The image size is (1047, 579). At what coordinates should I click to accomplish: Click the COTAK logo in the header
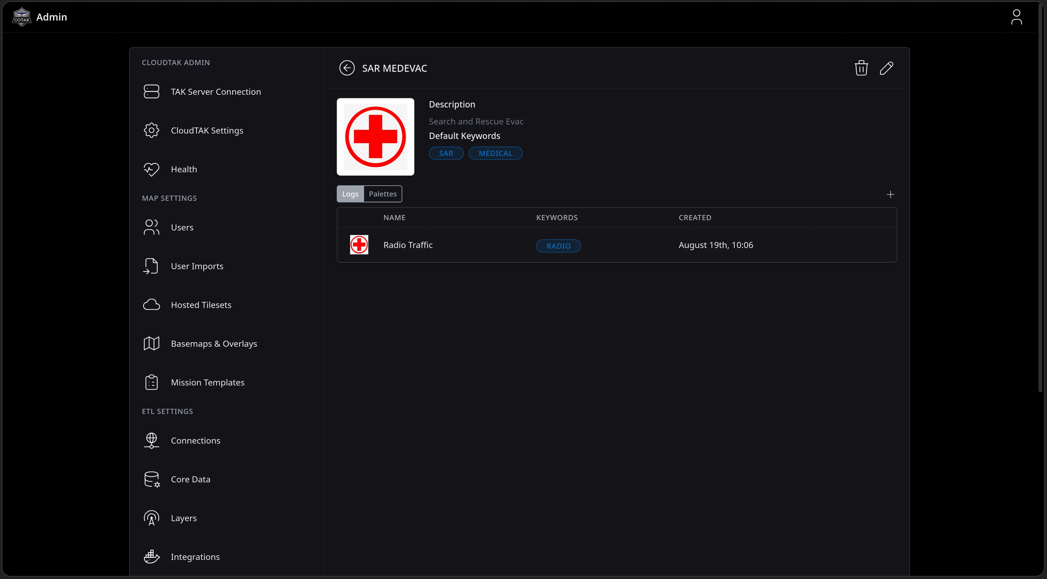pyautogui.click(x=22, y=17)
